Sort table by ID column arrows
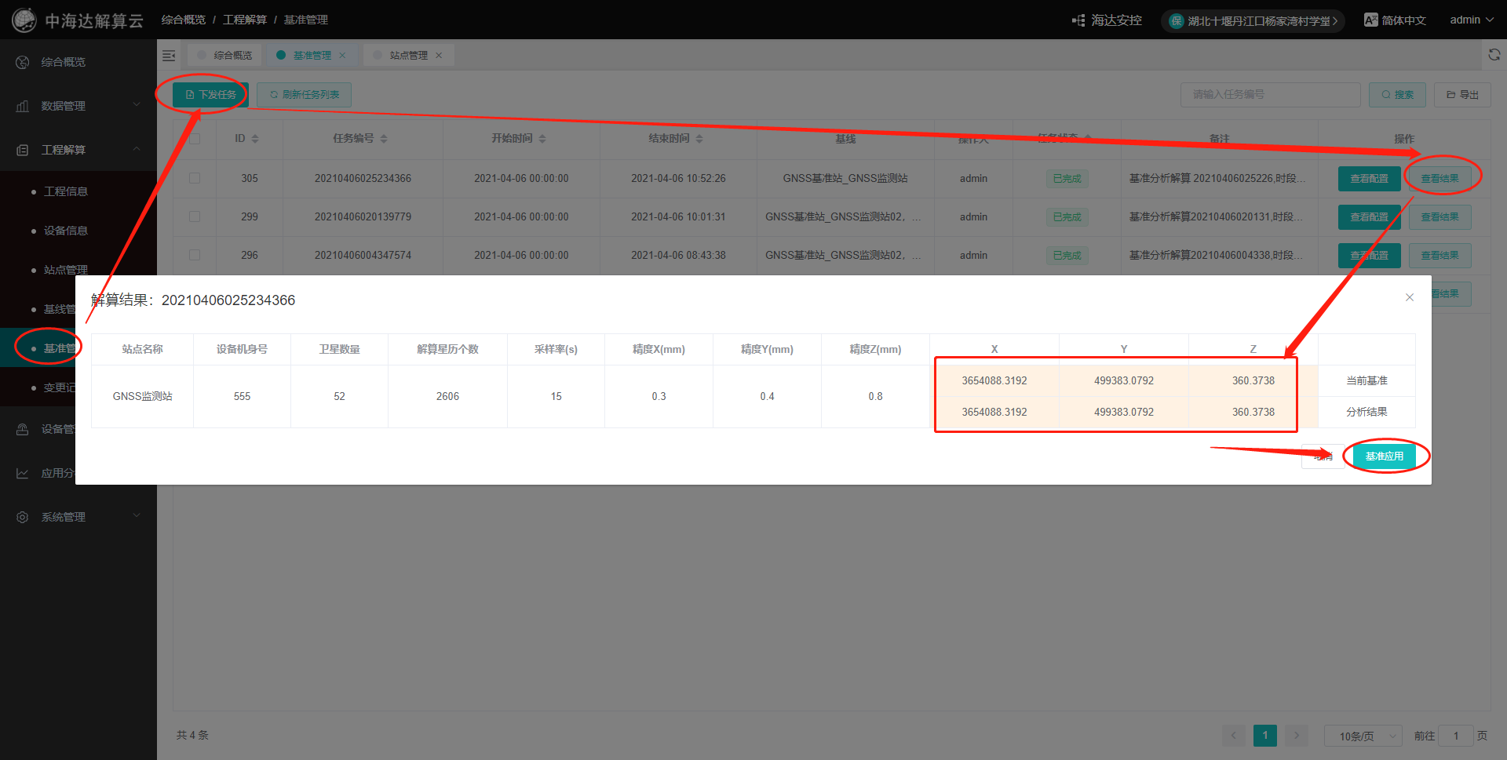Screen dimensions: 1507x760 click(255, 139)
